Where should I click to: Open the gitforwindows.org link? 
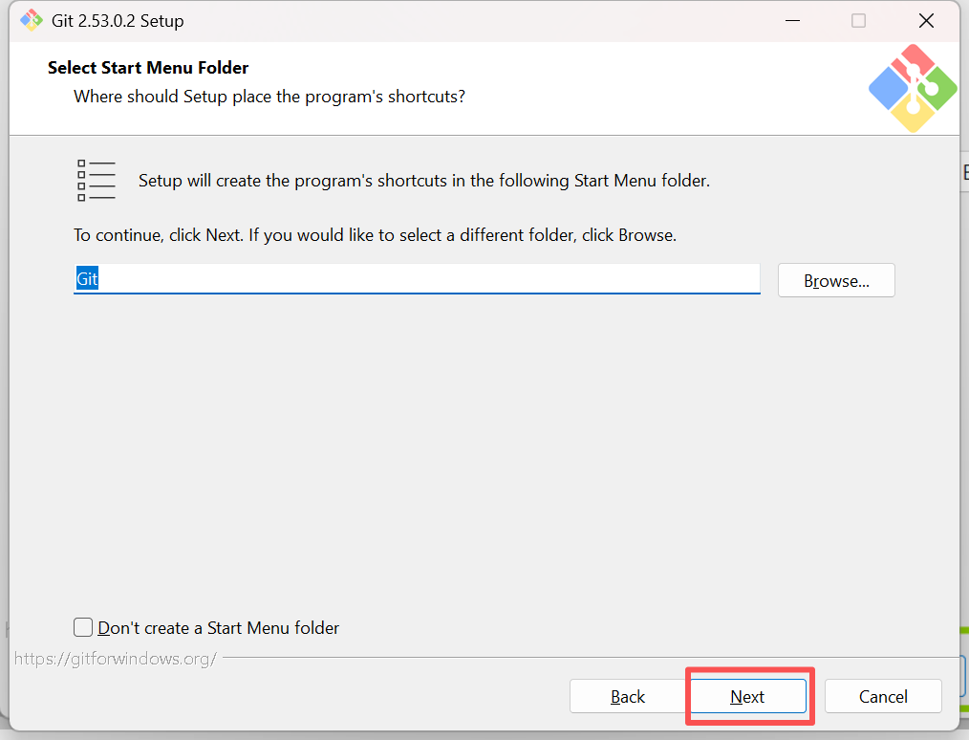pyautogui.click(x=116, y=659)
